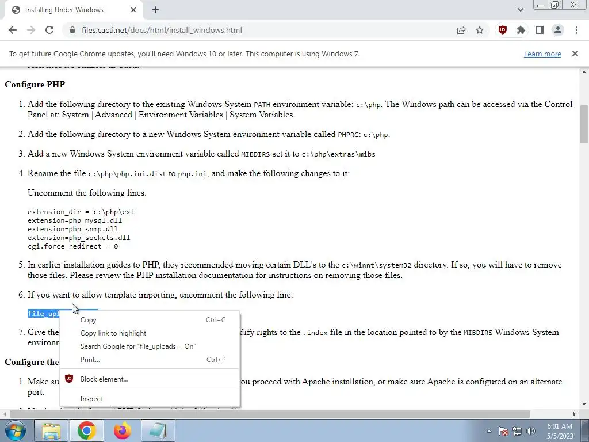Choose Copy from context menu
The height and width of the screenshot is (442, 589).
click(150, 320)
